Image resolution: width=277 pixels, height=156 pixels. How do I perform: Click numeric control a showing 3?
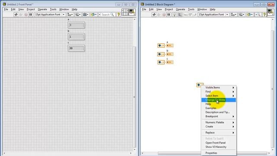click(76, 25)
